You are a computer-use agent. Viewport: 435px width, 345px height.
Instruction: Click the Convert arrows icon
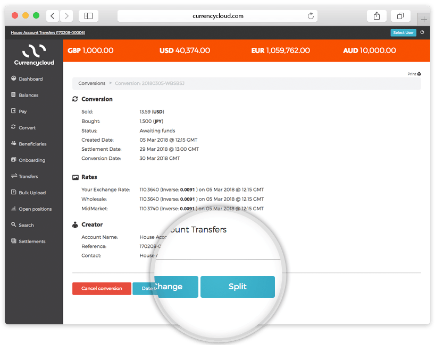[x=13, y=127]
